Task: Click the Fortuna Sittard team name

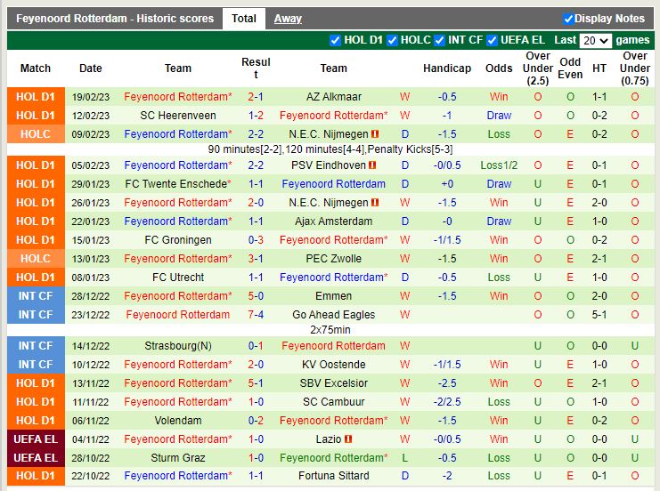Action: 334,476
